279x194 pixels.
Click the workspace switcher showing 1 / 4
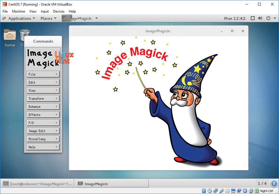pyautogui.click(x=262, y=183)
